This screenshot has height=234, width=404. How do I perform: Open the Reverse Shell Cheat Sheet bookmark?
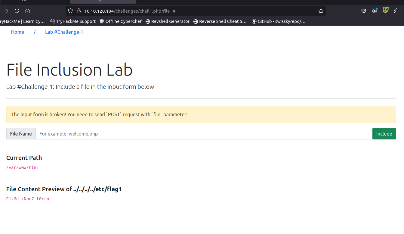pos(220,21)
